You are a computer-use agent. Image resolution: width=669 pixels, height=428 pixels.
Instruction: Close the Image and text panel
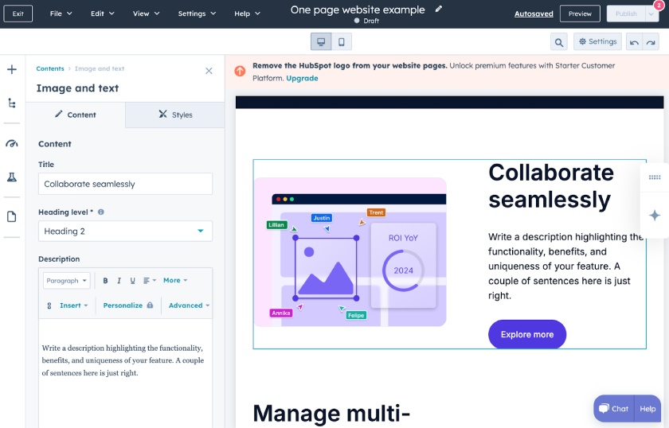point(209,71)
